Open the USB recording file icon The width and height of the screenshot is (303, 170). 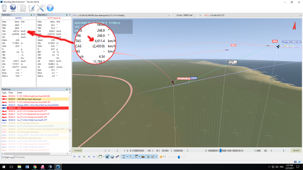point(4,8)
